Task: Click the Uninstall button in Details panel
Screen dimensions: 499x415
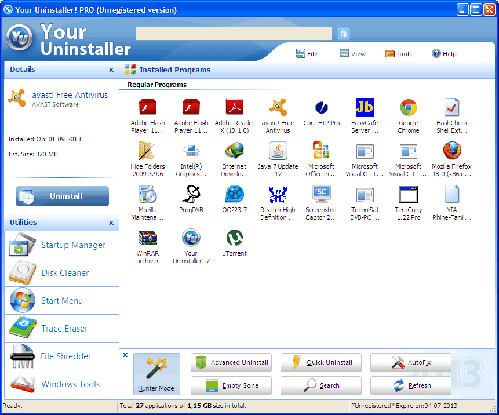Action: click(63, 196)
